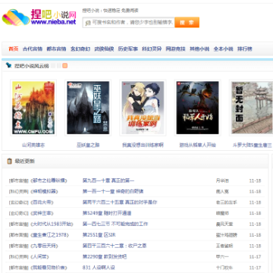The image size is (273, 273).
Task: Click the 11-17 date on 人间苦 row
Action: [x=255, y=257]
